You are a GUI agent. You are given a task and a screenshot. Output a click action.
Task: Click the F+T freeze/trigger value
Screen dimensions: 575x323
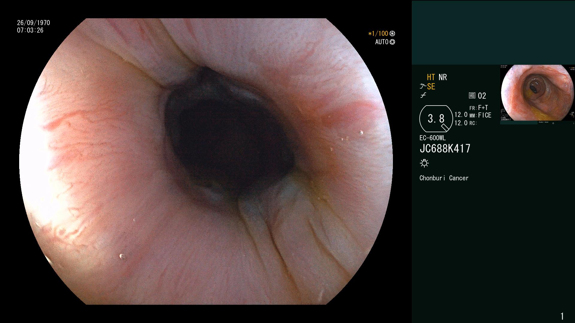tap(483, 108)
